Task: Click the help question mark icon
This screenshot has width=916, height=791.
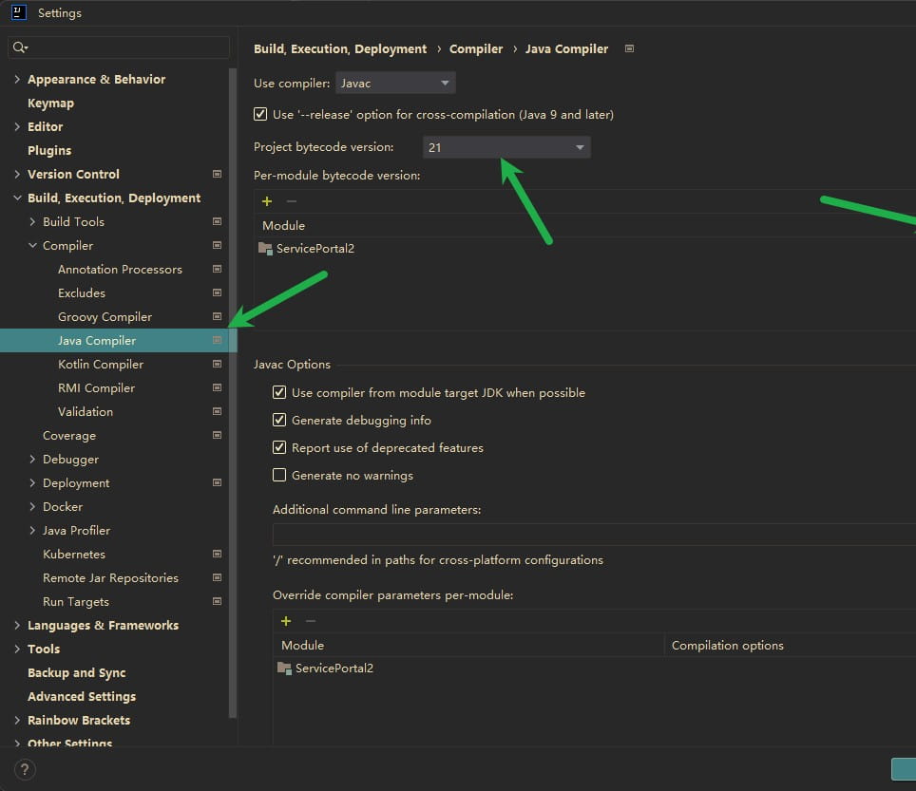Action: (x=25, y=769)
